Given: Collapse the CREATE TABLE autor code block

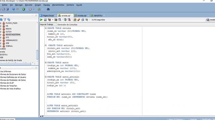Looking at the screenshot, I should (46, 62).
